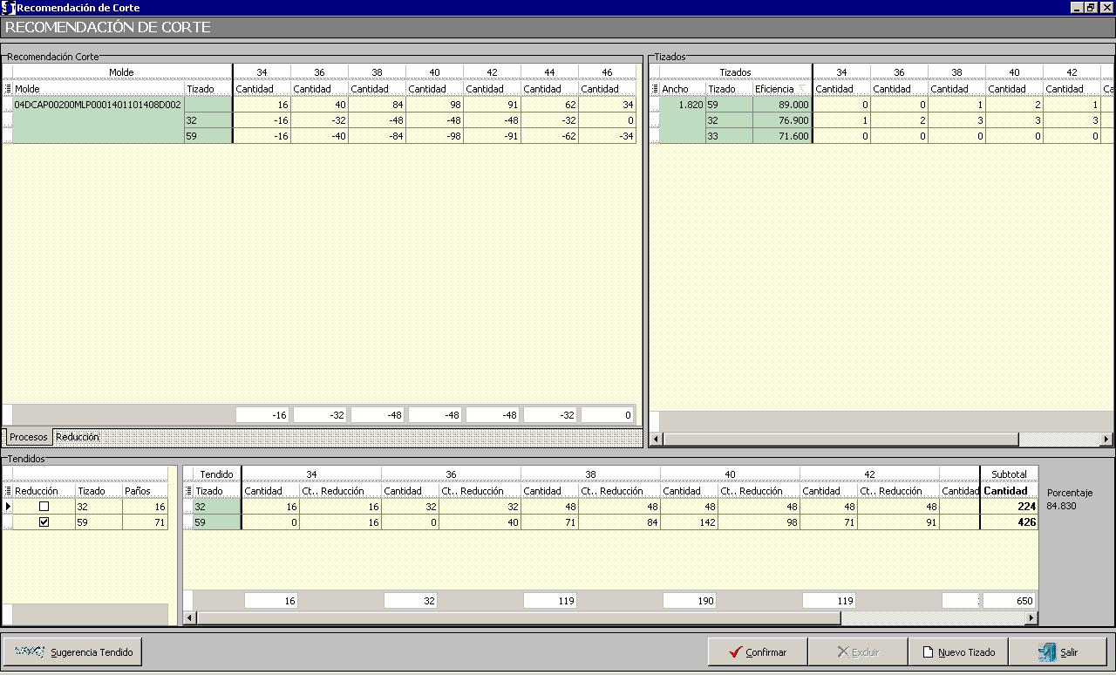Click the Subtotal Cantidad total field showing 650
The width and height of the screenshot is (1116, 675).
[x=1009, y=600]
